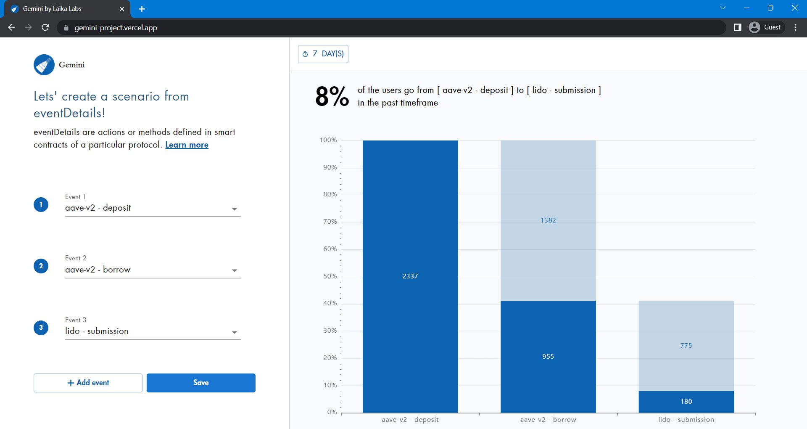The image size is (807, 429).
Task: Click the heading "Lets' create a scenario"
Action: coord(111,104)
